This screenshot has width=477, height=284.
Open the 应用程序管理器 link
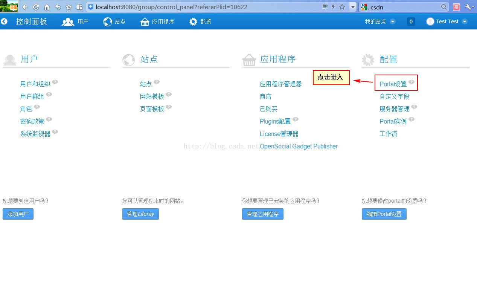coord(281,84)
